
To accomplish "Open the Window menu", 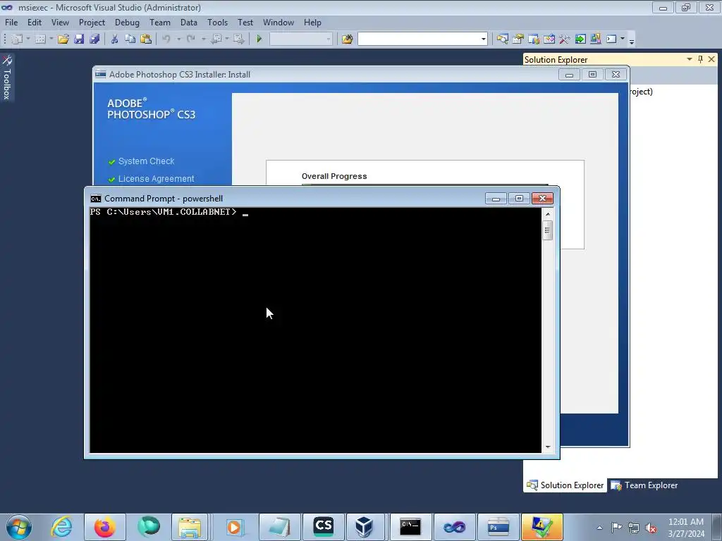I will click(278, 22).
